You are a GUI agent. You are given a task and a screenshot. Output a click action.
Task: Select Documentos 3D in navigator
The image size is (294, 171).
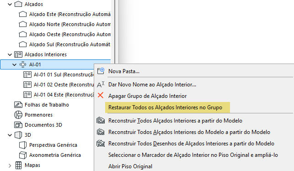coord(43,125)
